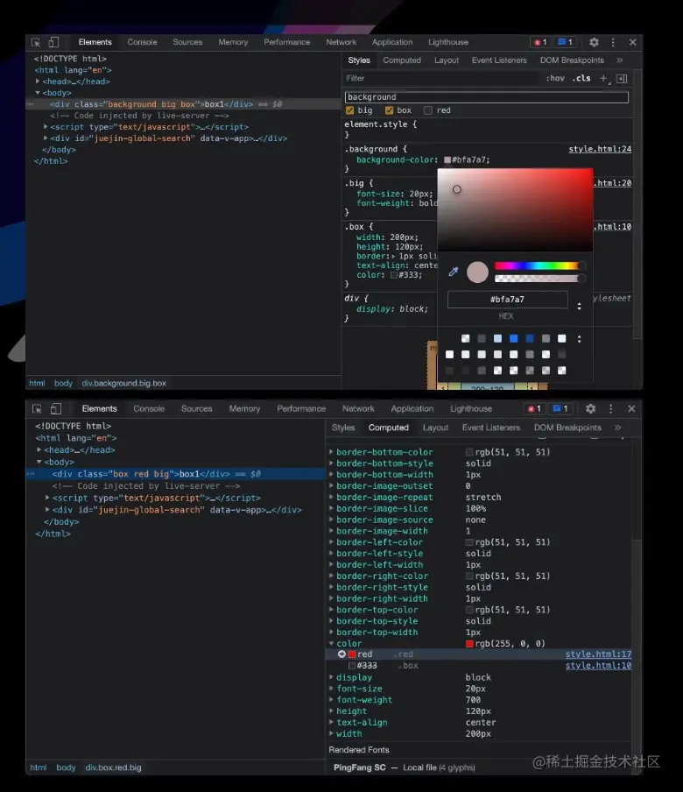This screenshot has height=792, width=683.
Task: Toggle .cls class editor pane
Action: pyautogui.click(x=581, y=78)
